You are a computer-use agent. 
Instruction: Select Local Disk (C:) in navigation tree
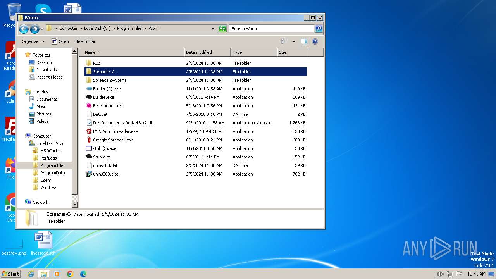tap(49, 143)
